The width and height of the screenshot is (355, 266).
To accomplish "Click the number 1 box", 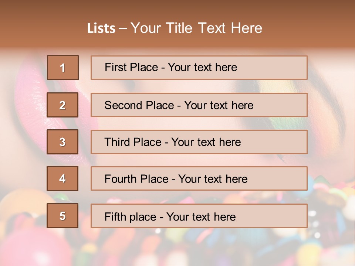I will click(62, 68).
